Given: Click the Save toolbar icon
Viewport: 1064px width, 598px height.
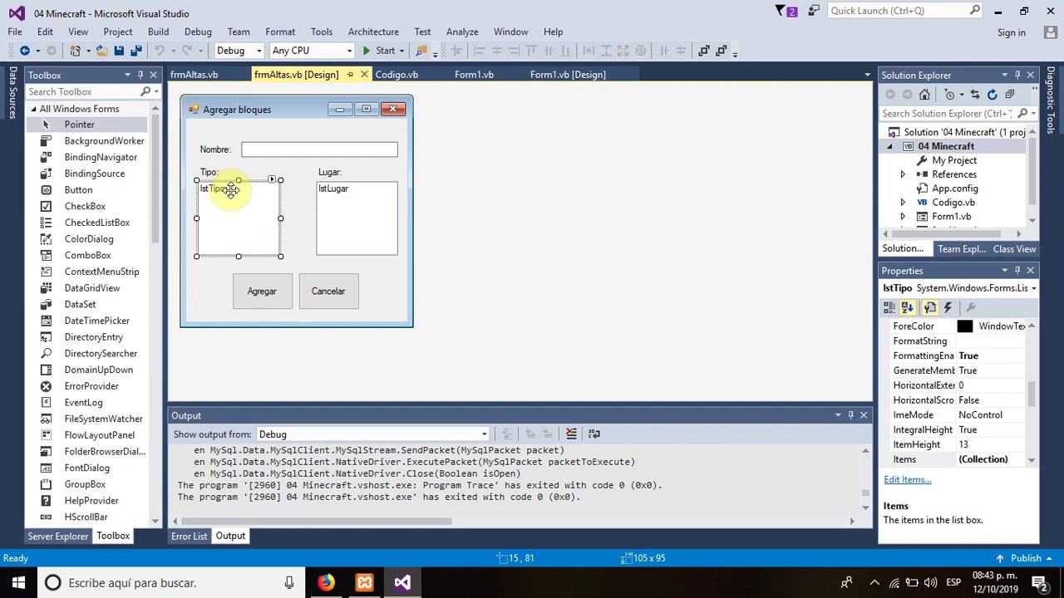Looking at the screenshot, I should coord(119,51).
